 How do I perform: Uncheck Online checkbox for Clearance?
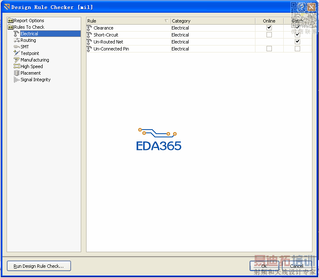tap(269, 28)
